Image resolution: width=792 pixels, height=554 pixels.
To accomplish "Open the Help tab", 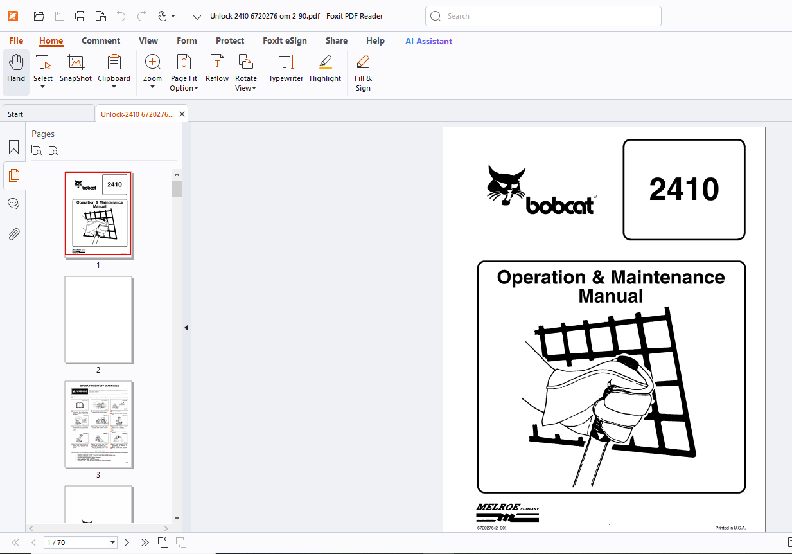I will (375, 40).
